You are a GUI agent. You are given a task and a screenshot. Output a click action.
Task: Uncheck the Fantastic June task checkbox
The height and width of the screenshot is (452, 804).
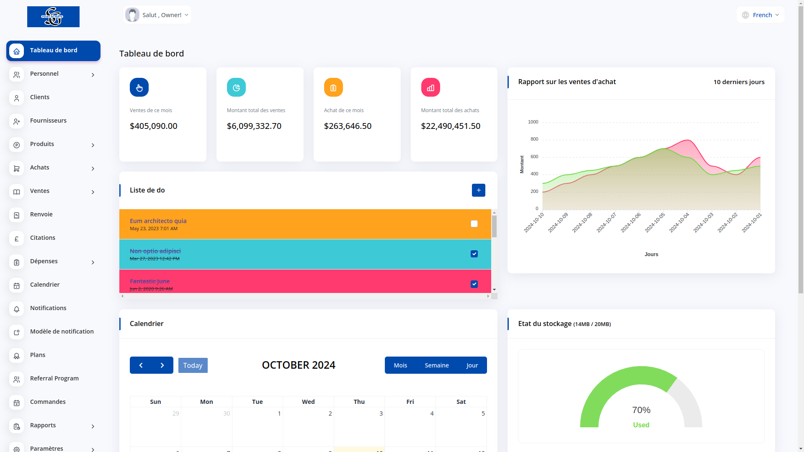[x=474, y=284]
